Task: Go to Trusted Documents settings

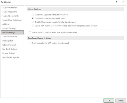Action: (12, 16)
